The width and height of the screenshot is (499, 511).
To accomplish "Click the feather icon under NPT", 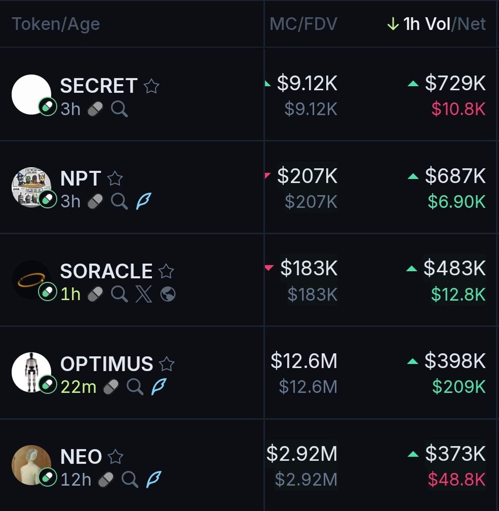I will (x=143, y=201).
